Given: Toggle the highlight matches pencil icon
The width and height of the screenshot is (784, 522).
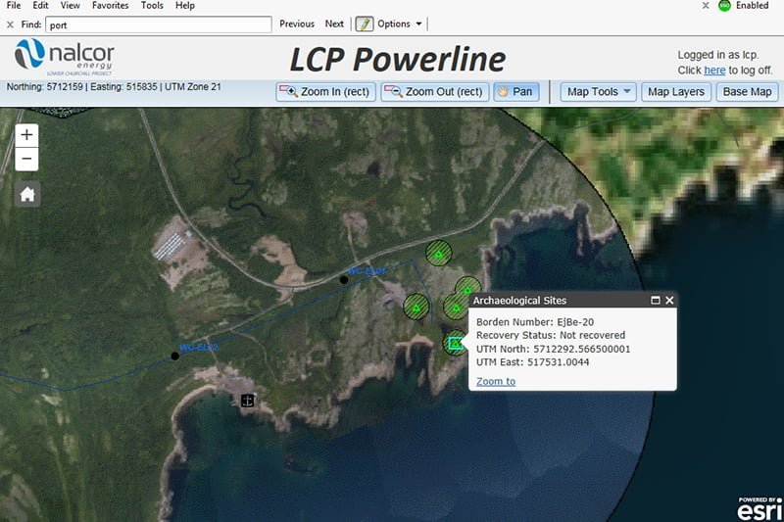Looking at the screenshot, I should tap(364, 24).
